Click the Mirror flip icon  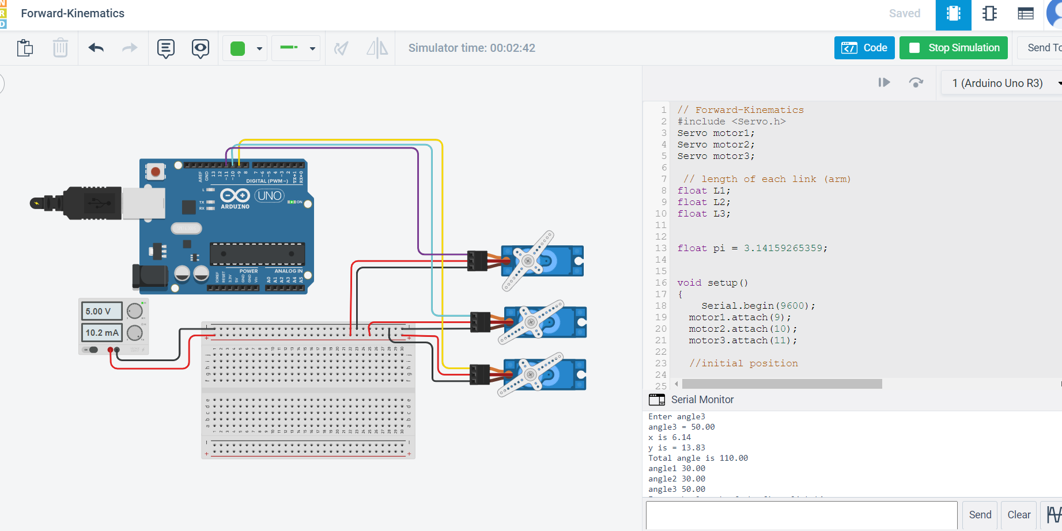point(376,48)
